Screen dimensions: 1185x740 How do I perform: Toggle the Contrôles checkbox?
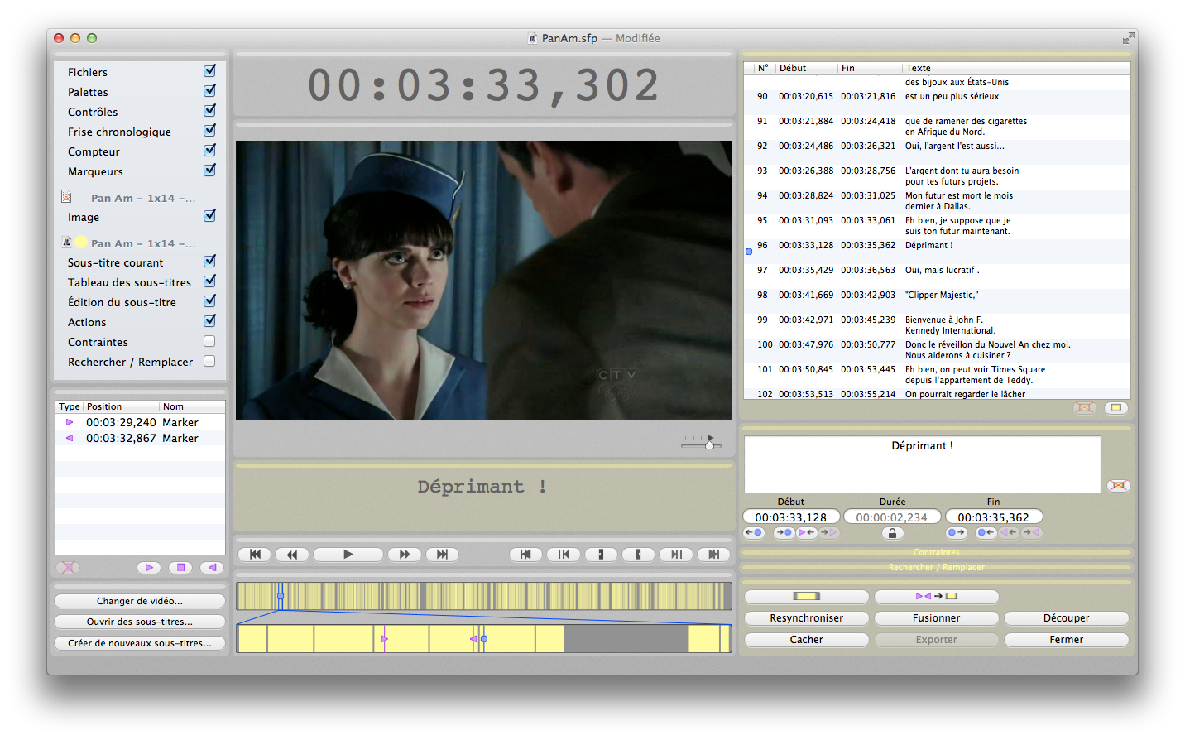click(210, 111)
